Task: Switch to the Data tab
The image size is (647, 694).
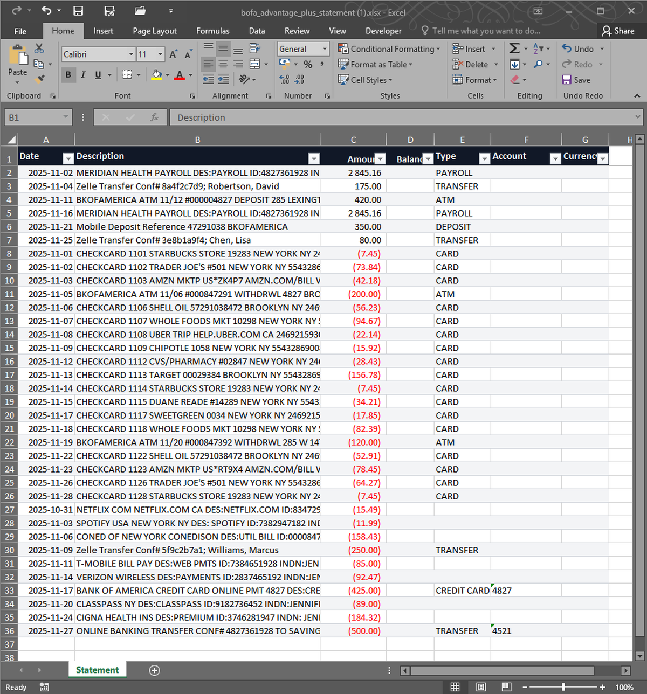Action: click(257, 31)
